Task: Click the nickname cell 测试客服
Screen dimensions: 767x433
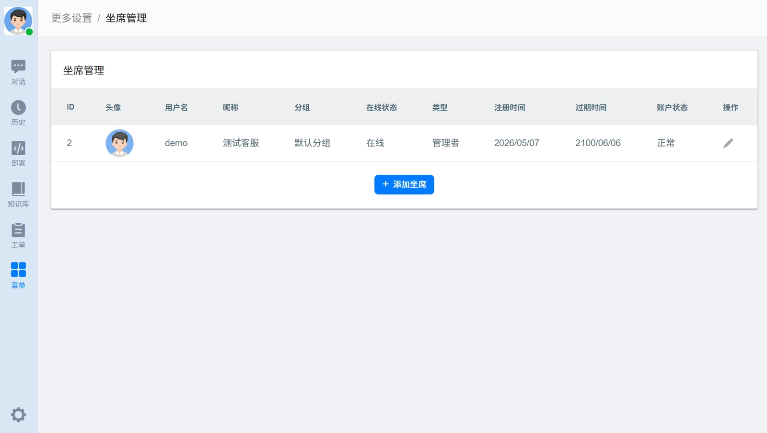Action: coord(241,143)
